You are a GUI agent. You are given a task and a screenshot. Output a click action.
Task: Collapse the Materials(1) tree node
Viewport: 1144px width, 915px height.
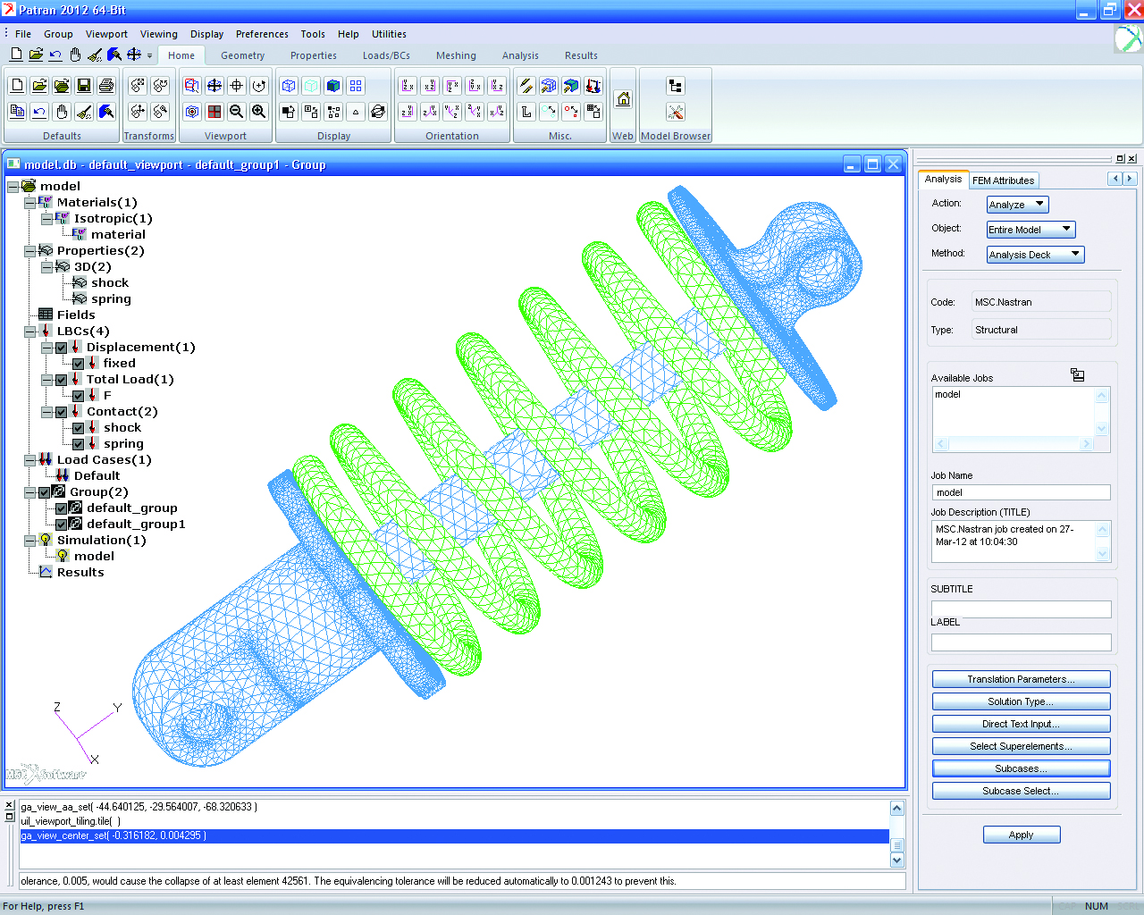pos(29,203)
